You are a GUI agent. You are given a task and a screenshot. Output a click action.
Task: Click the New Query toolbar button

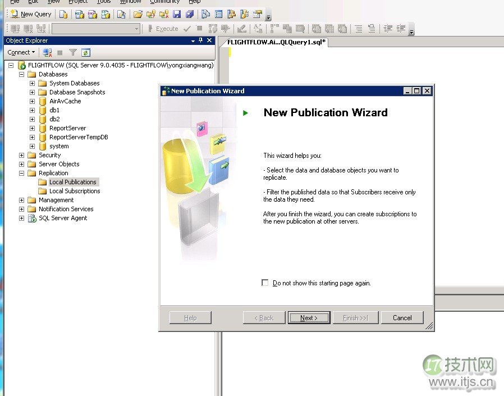31,14
